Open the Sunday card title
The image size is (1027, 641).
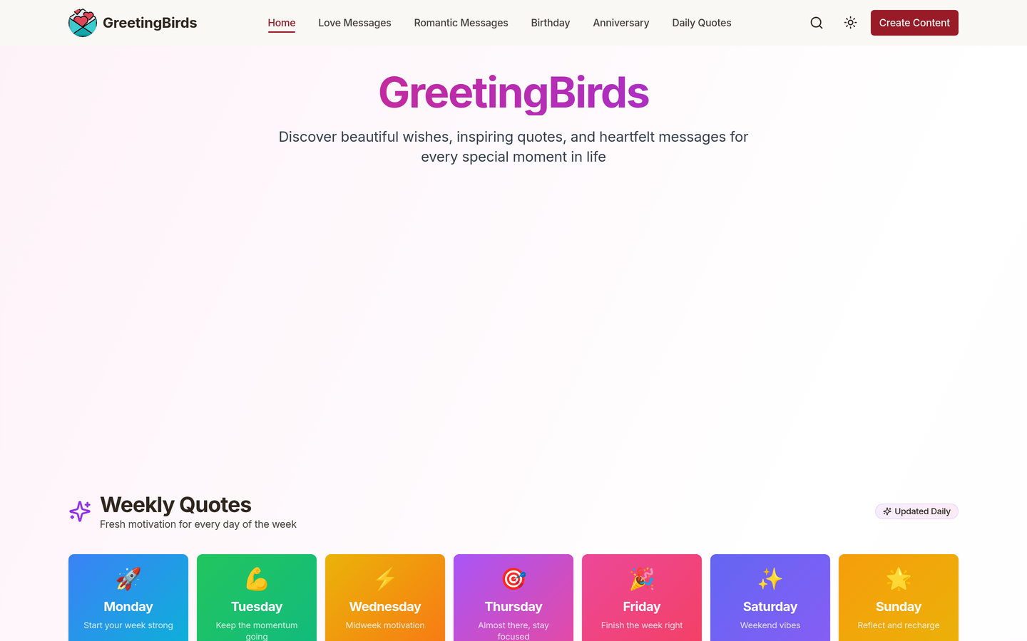[x=899, y=607]
